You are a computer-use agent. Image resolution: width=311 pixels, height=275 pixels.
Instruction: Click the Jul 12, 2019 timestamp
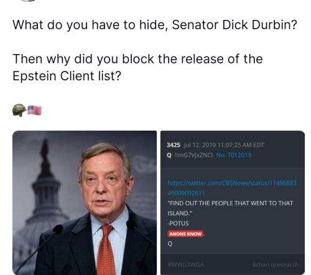224,145
